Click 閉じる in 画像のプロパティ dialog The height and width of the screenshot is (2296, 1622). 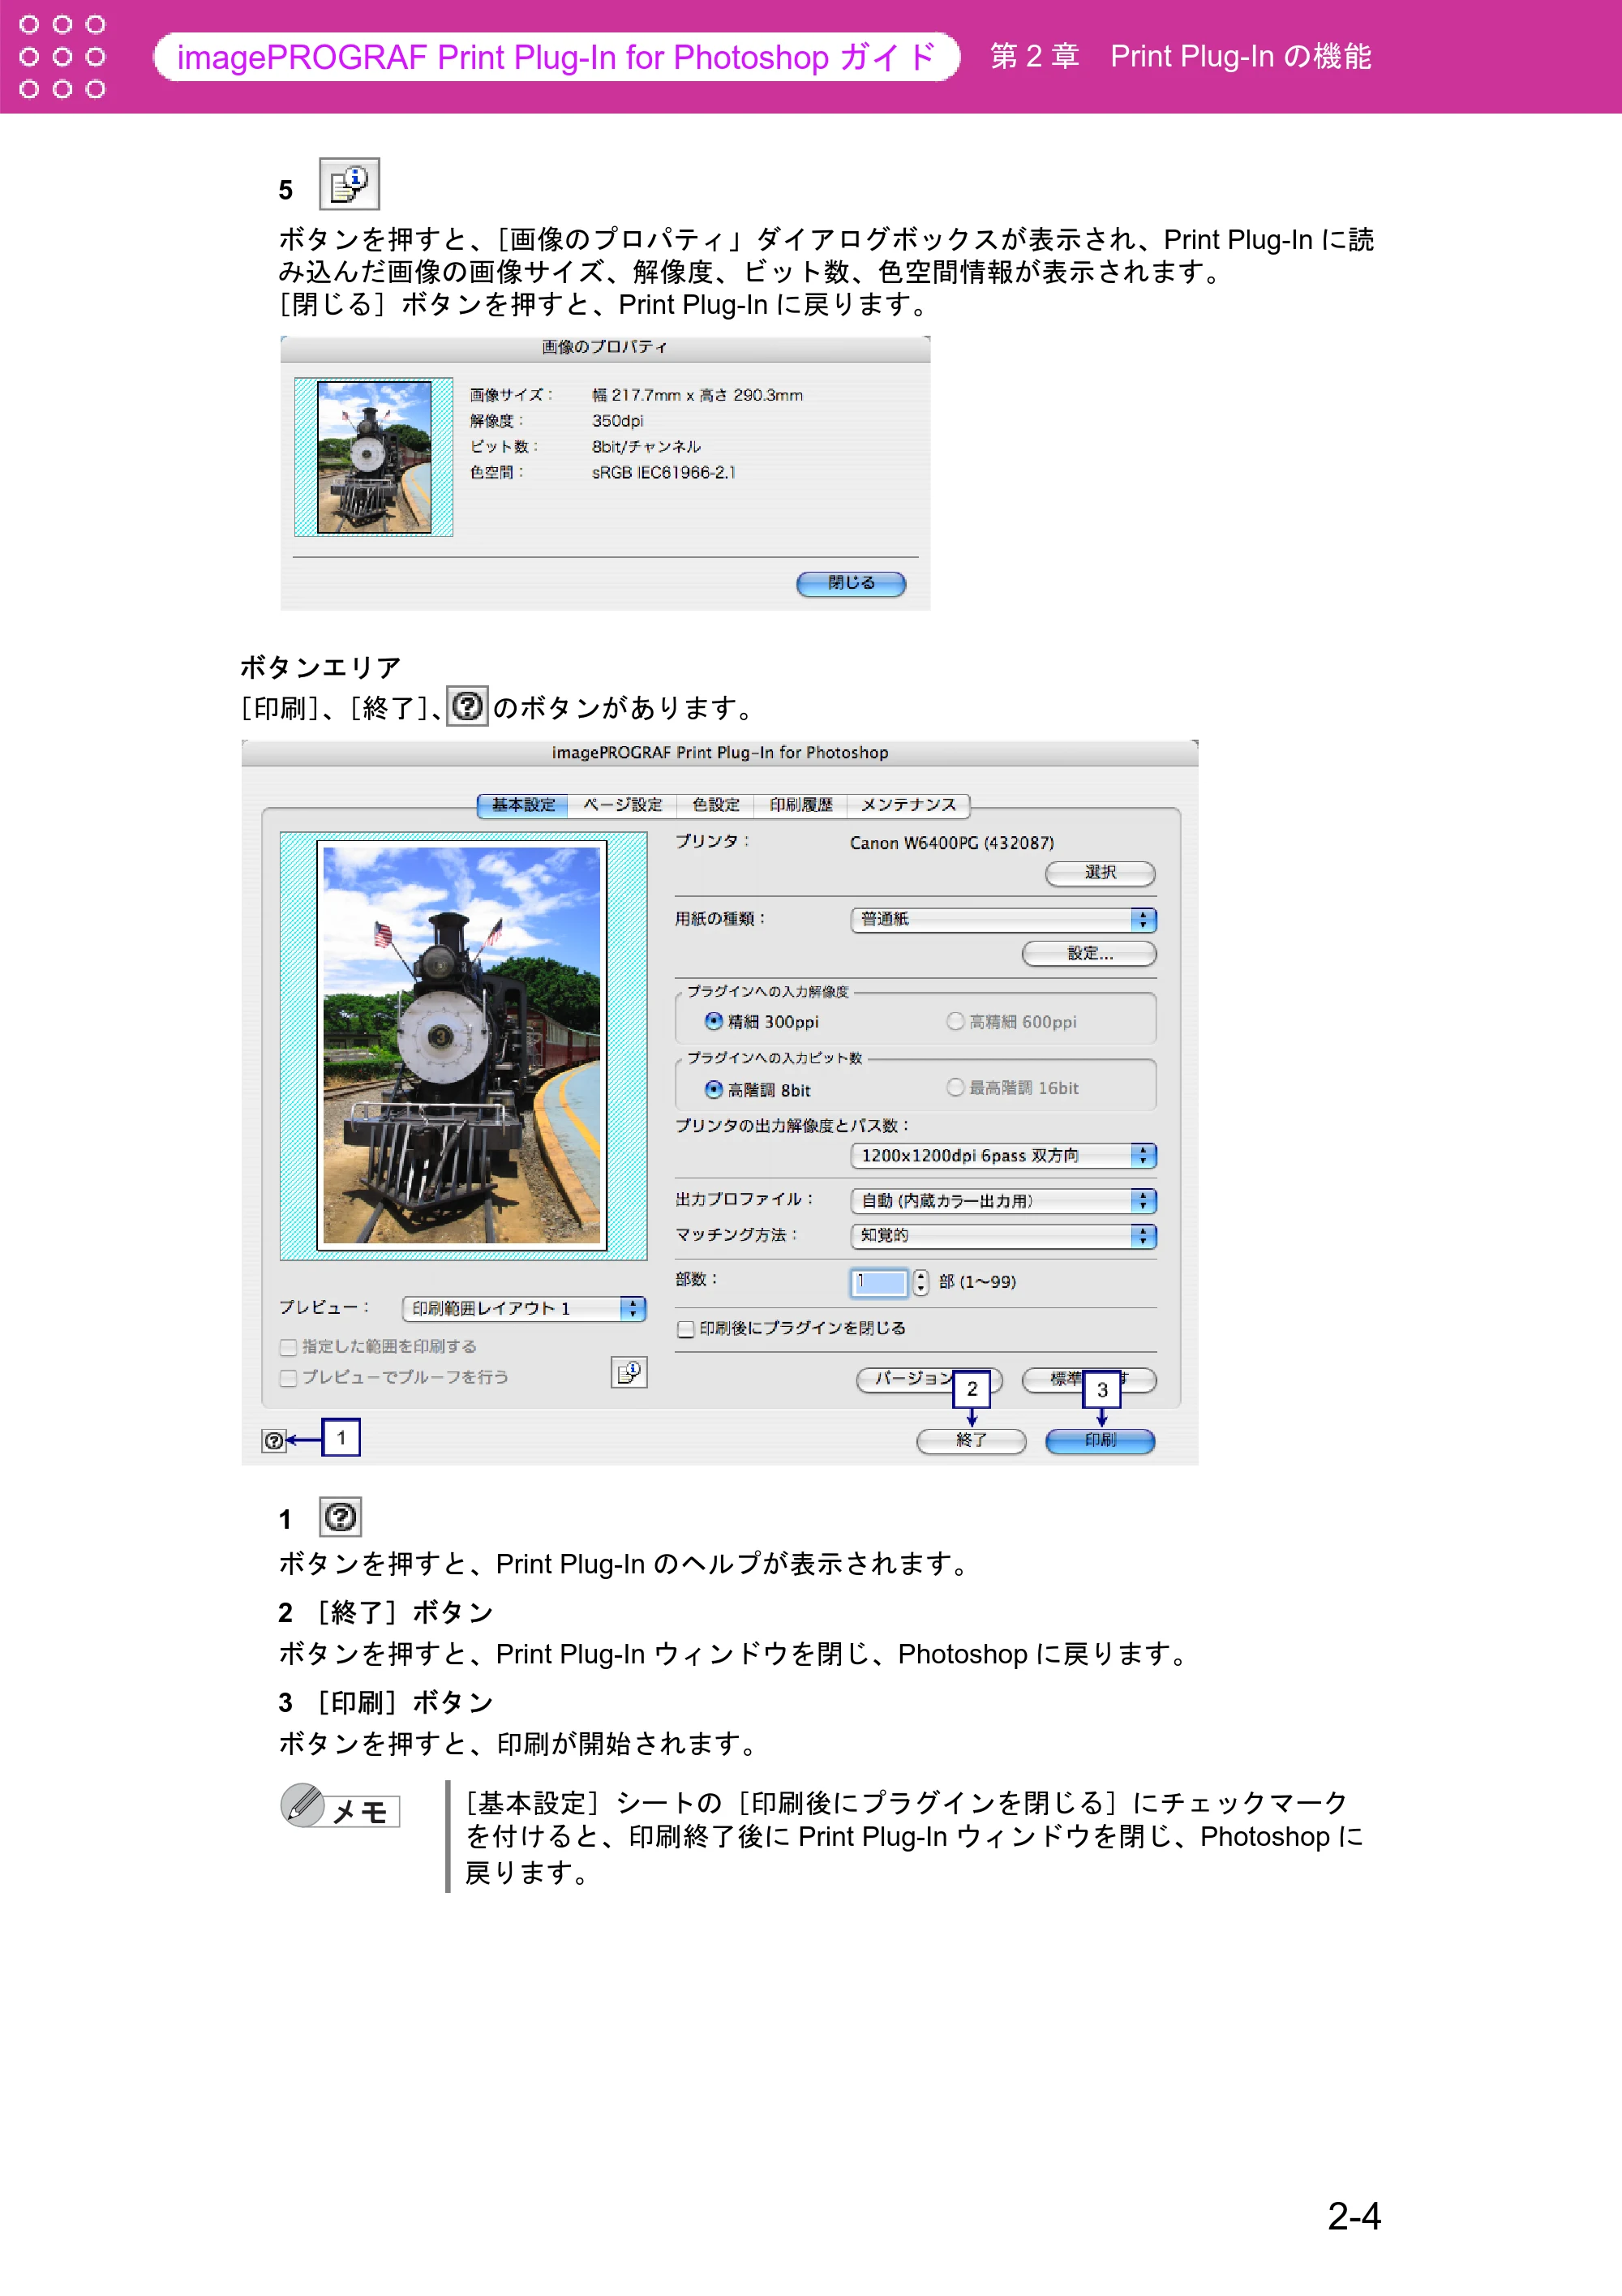(851, 583)
